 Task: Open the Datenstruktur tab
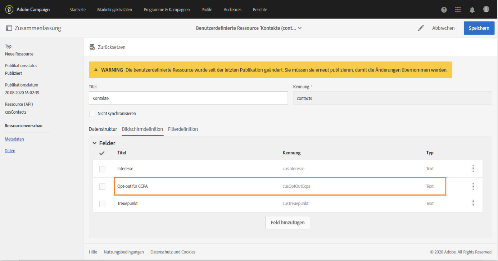(x=103, y=129)
